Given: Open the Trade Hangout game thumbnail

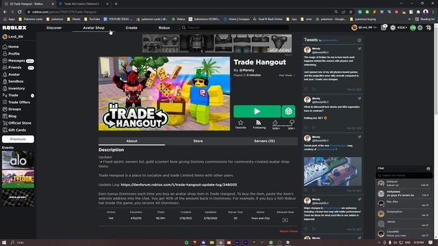Looking at the screenshot, I should click(164, 94).
